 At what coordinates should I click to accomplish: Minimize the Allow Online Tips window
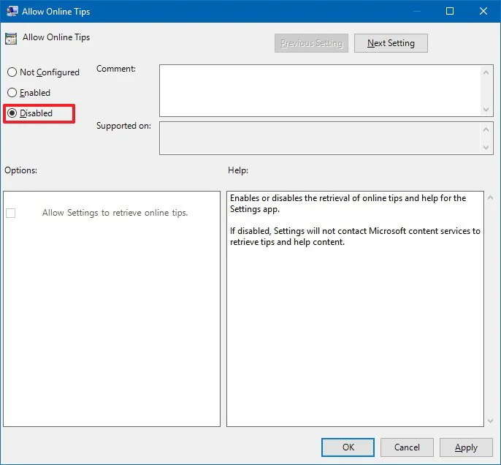416,11
